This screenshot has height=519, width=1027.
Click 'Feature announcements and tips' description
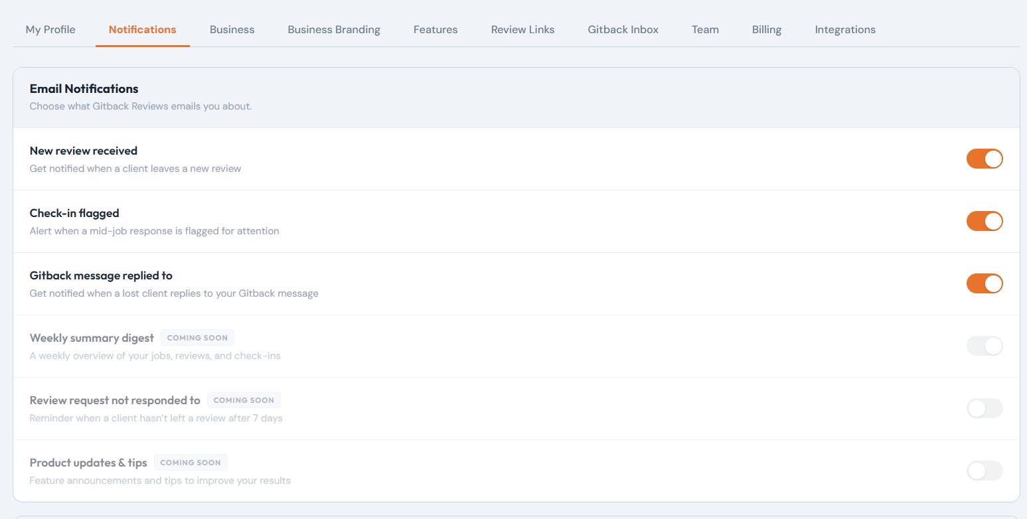(160, 481)
